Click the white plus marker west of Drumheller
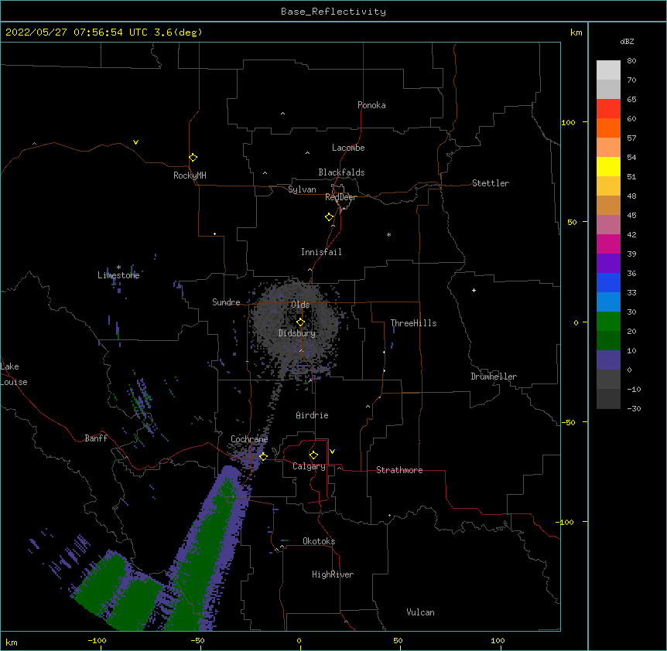Image resolution: width=667 pixels, height=651 pixels. 474,290
